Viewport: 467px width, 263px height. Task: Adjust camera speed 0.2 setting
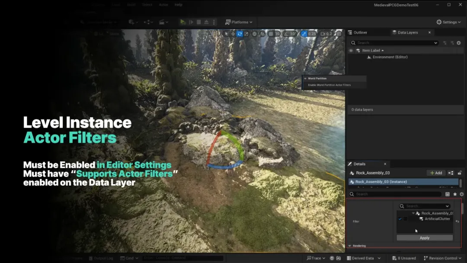coord(326,34)
